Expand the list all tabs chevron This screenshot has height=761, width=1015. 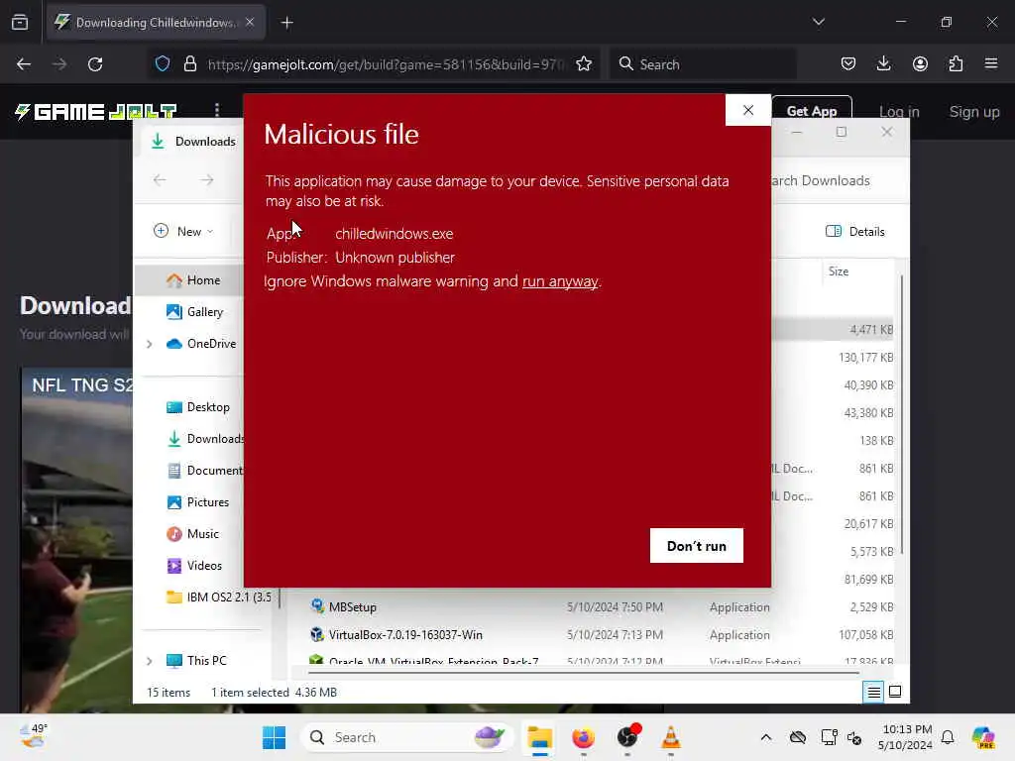pos(818,22)
